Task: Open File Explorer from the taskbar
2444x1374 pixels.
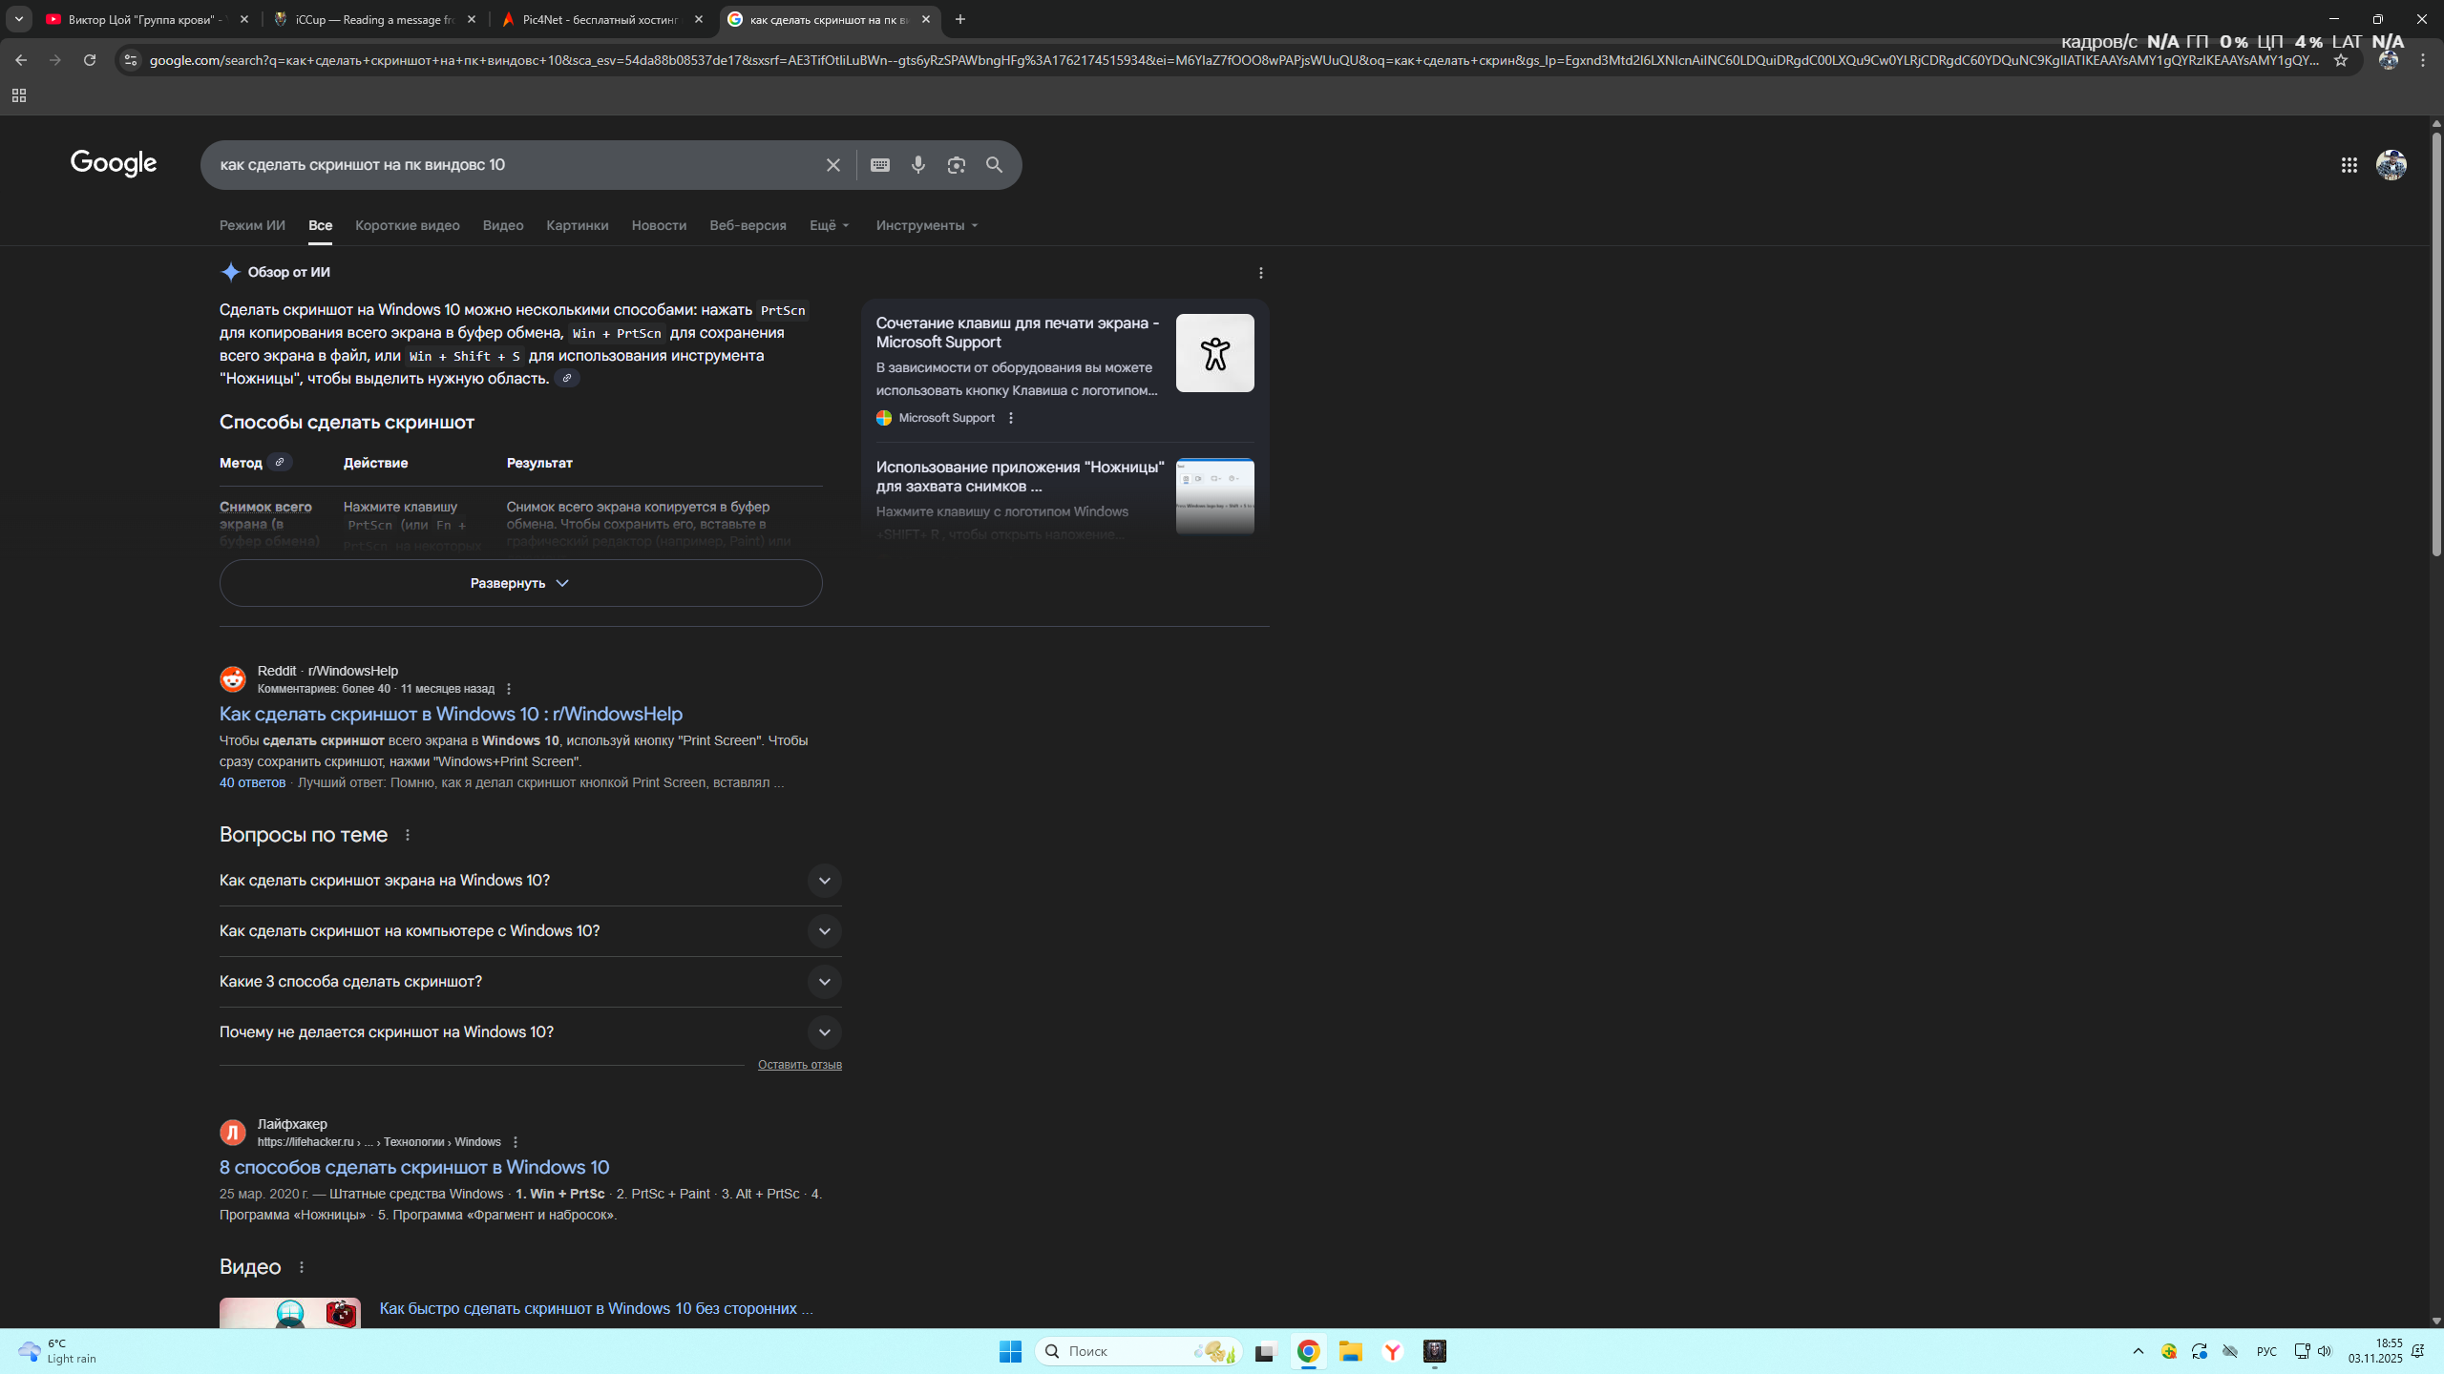Action: tap(1350, 1351)
